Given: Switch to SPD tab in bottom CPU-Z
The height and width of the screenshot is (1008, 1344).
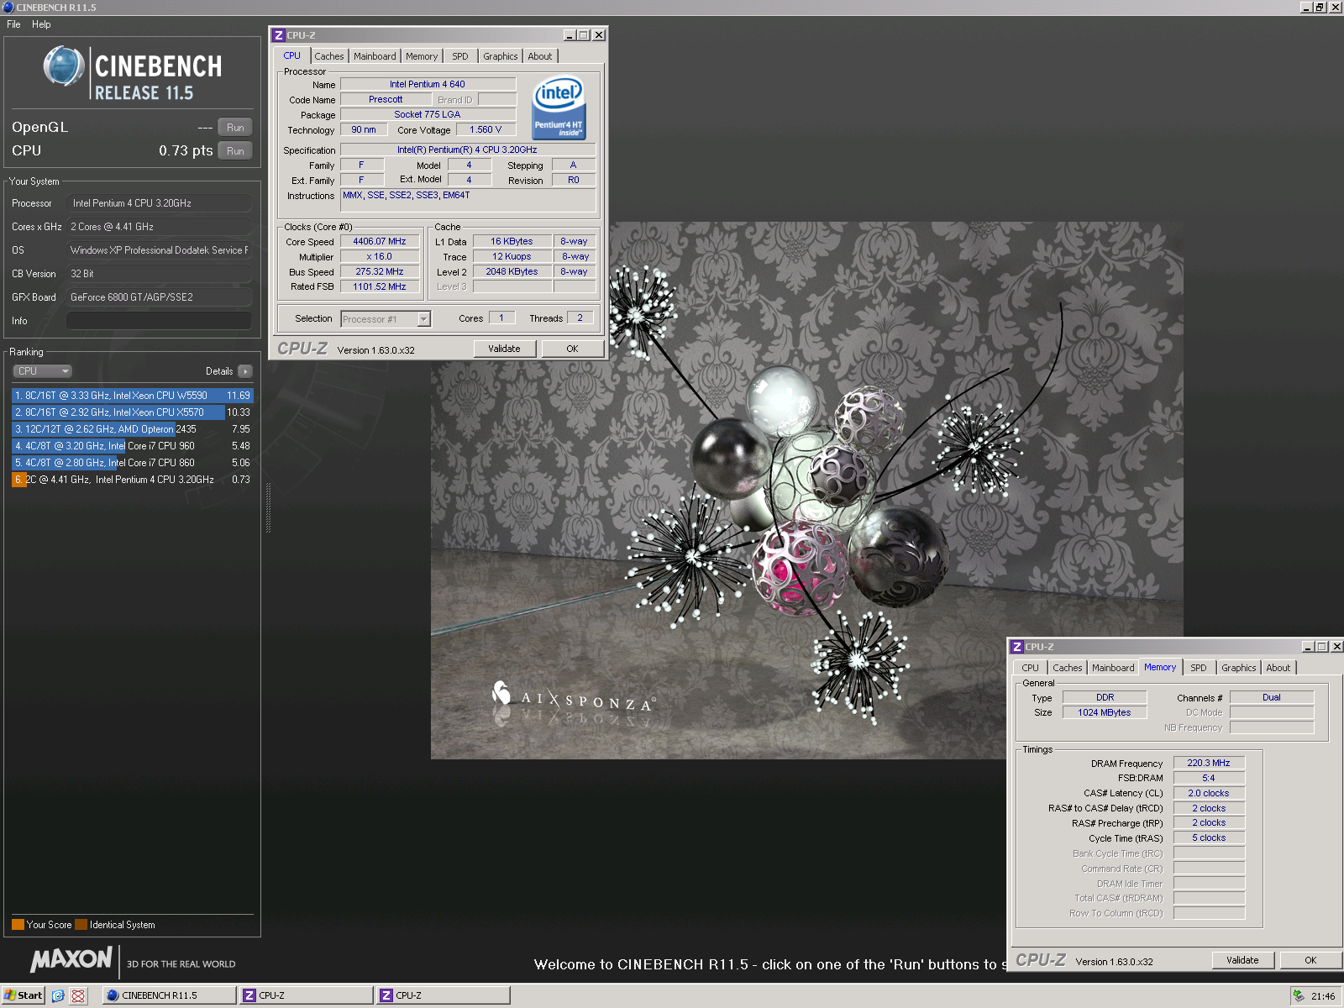Looking at the screenshot, I should pos(1199,668).
